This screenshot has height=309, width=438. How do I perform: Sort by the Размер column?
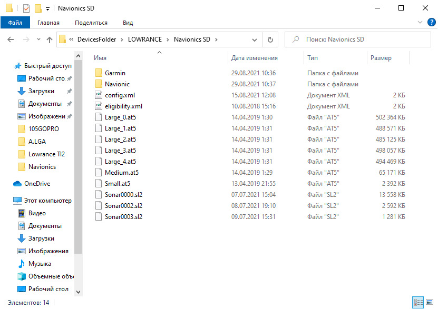click(381, 58)
